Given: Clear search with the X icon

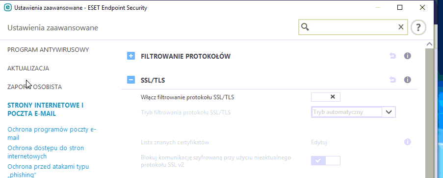Looking at the screenshot, I should (401, 27).
